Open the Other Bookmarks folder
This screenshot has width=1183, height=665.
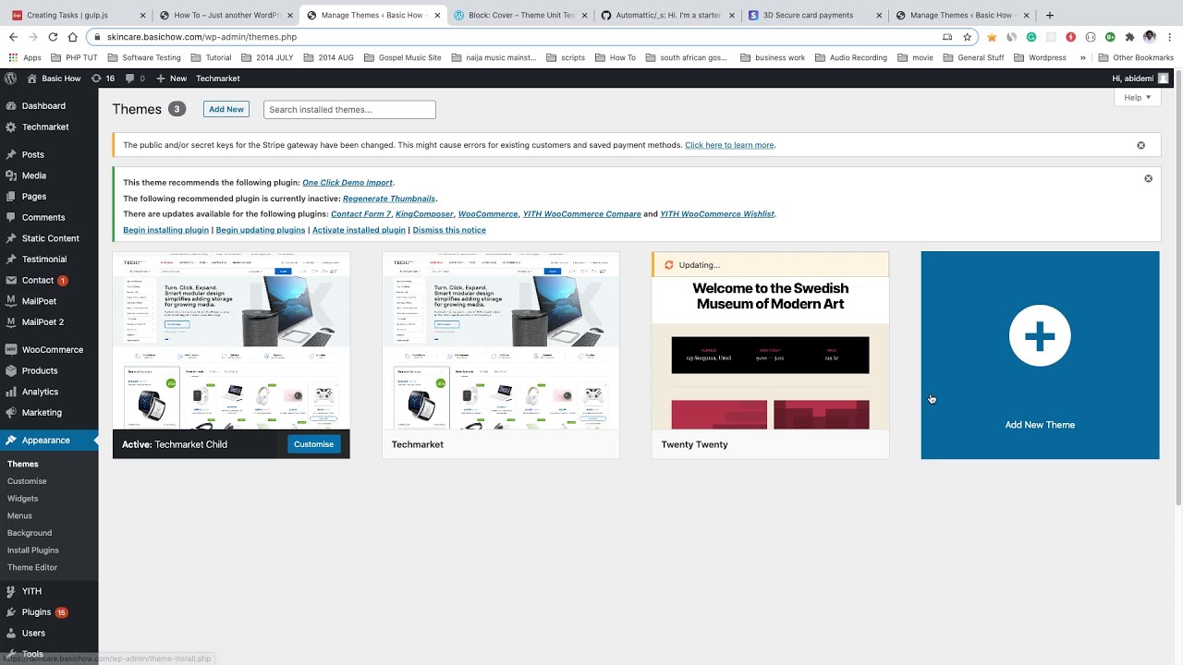[1136, 57]
